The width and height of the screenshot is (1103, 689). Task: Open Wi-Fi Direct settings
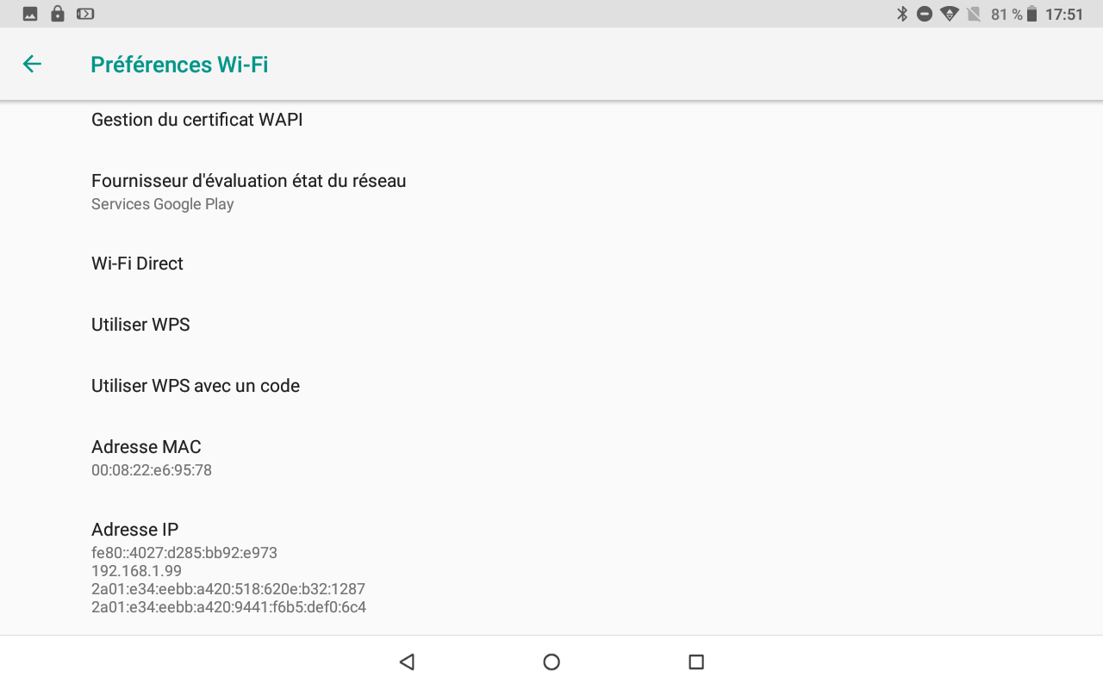[x=551, y=264]
